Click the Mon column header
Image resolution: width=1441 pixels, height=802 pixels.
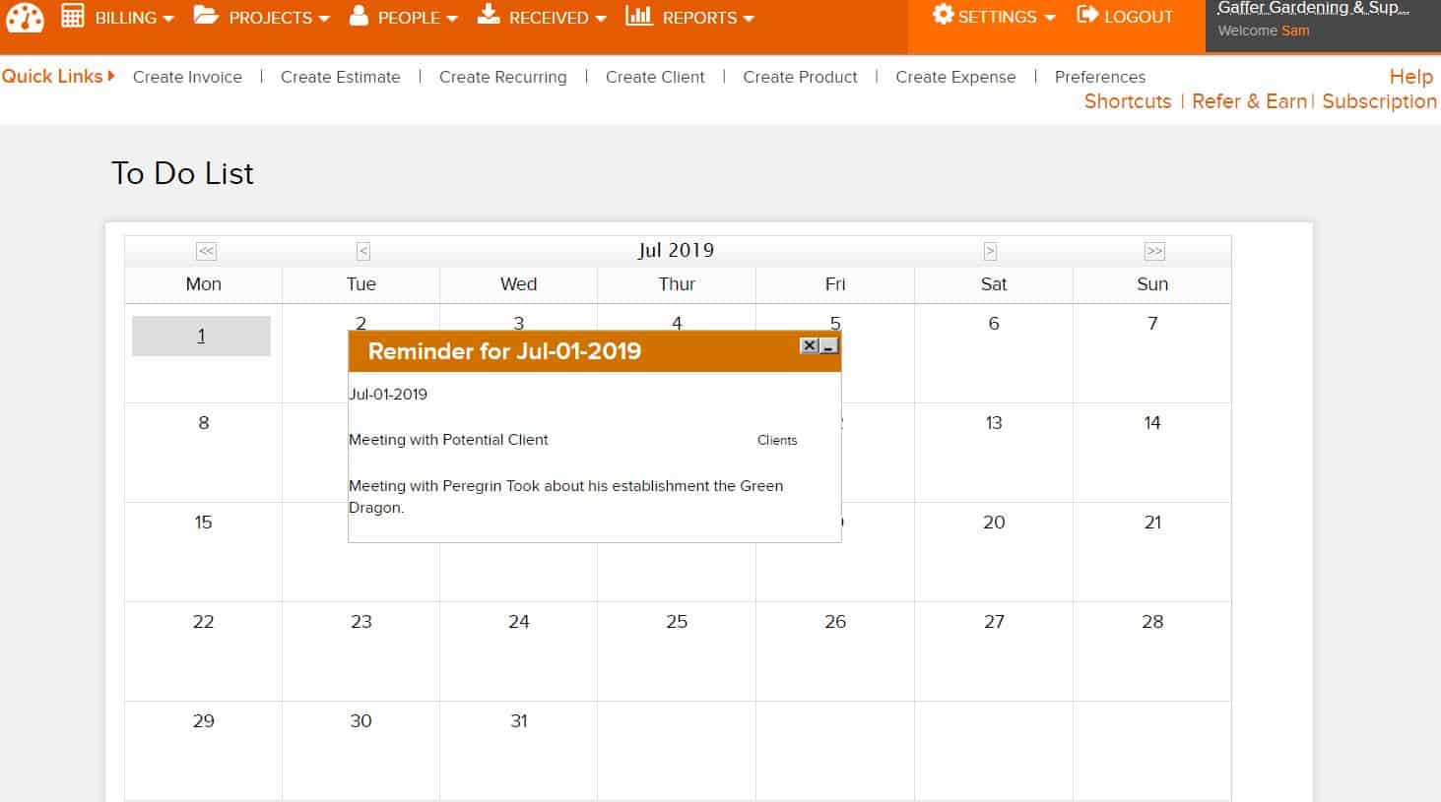pyautogui.click(x=203, y=283)
